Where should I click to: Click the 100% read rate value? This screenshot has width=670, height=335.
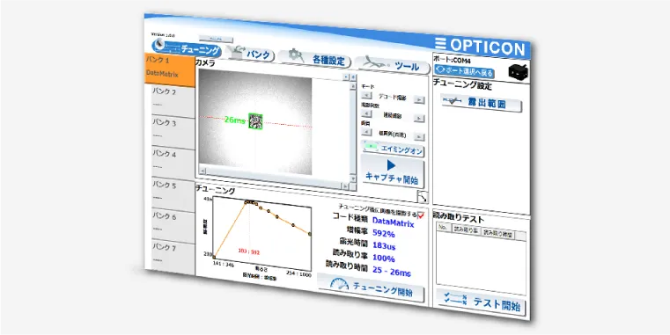coord(384,258)
